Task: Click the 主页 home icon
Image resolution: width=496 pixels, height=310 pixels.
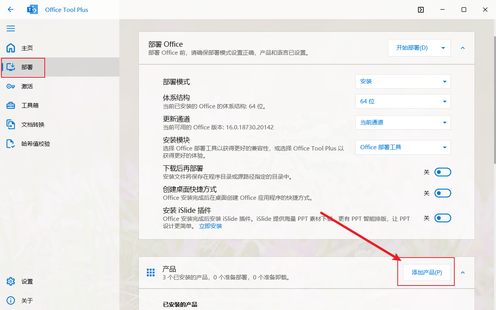Action: point(11,48)
